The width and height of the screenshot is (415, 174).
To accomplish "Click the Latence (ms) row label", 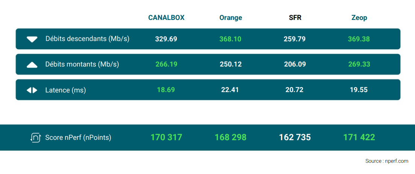I will pyautogui.click(x=65, y=90).
